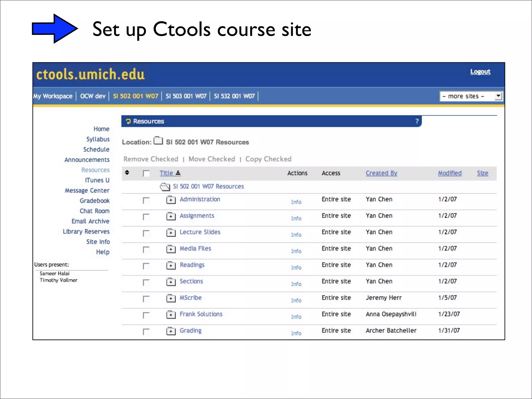The width and height of the screenshot is (532, 399).
Task: Click the expand-all sort arrows icon
Action: click(x=127, y=172)
